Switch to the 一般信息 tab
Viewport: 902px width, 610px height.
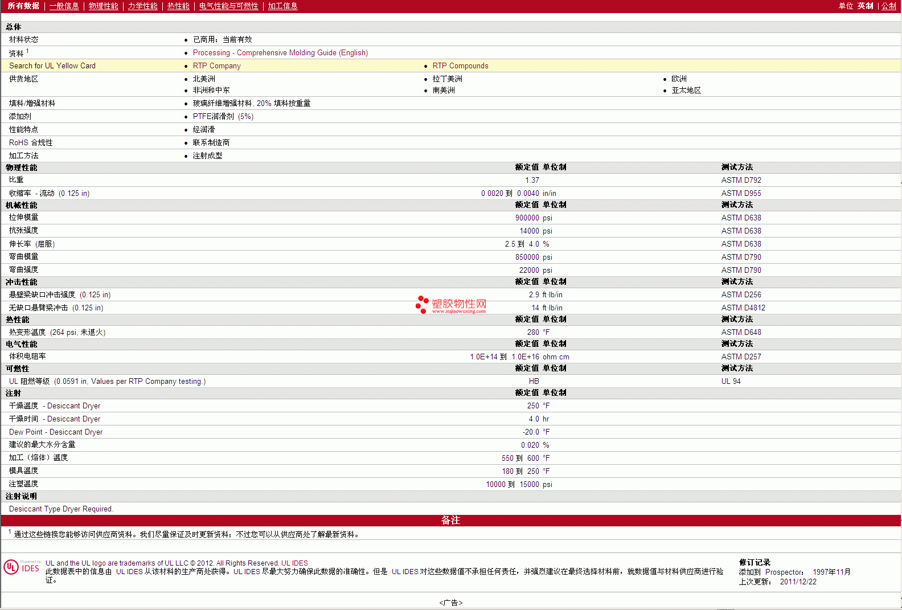coord(64,6)
